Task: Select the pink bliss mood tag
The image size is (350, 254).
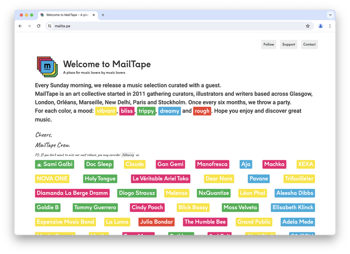Action: click(x=127, y=111)
